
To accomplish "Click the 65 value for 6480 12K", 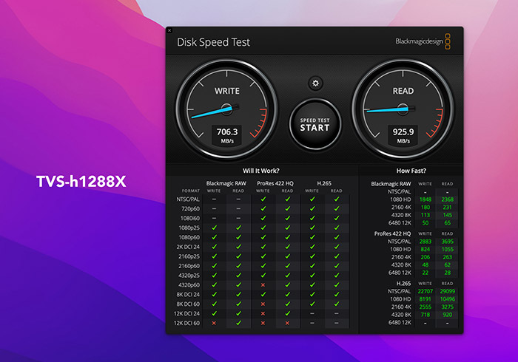I will coord(447,223).
